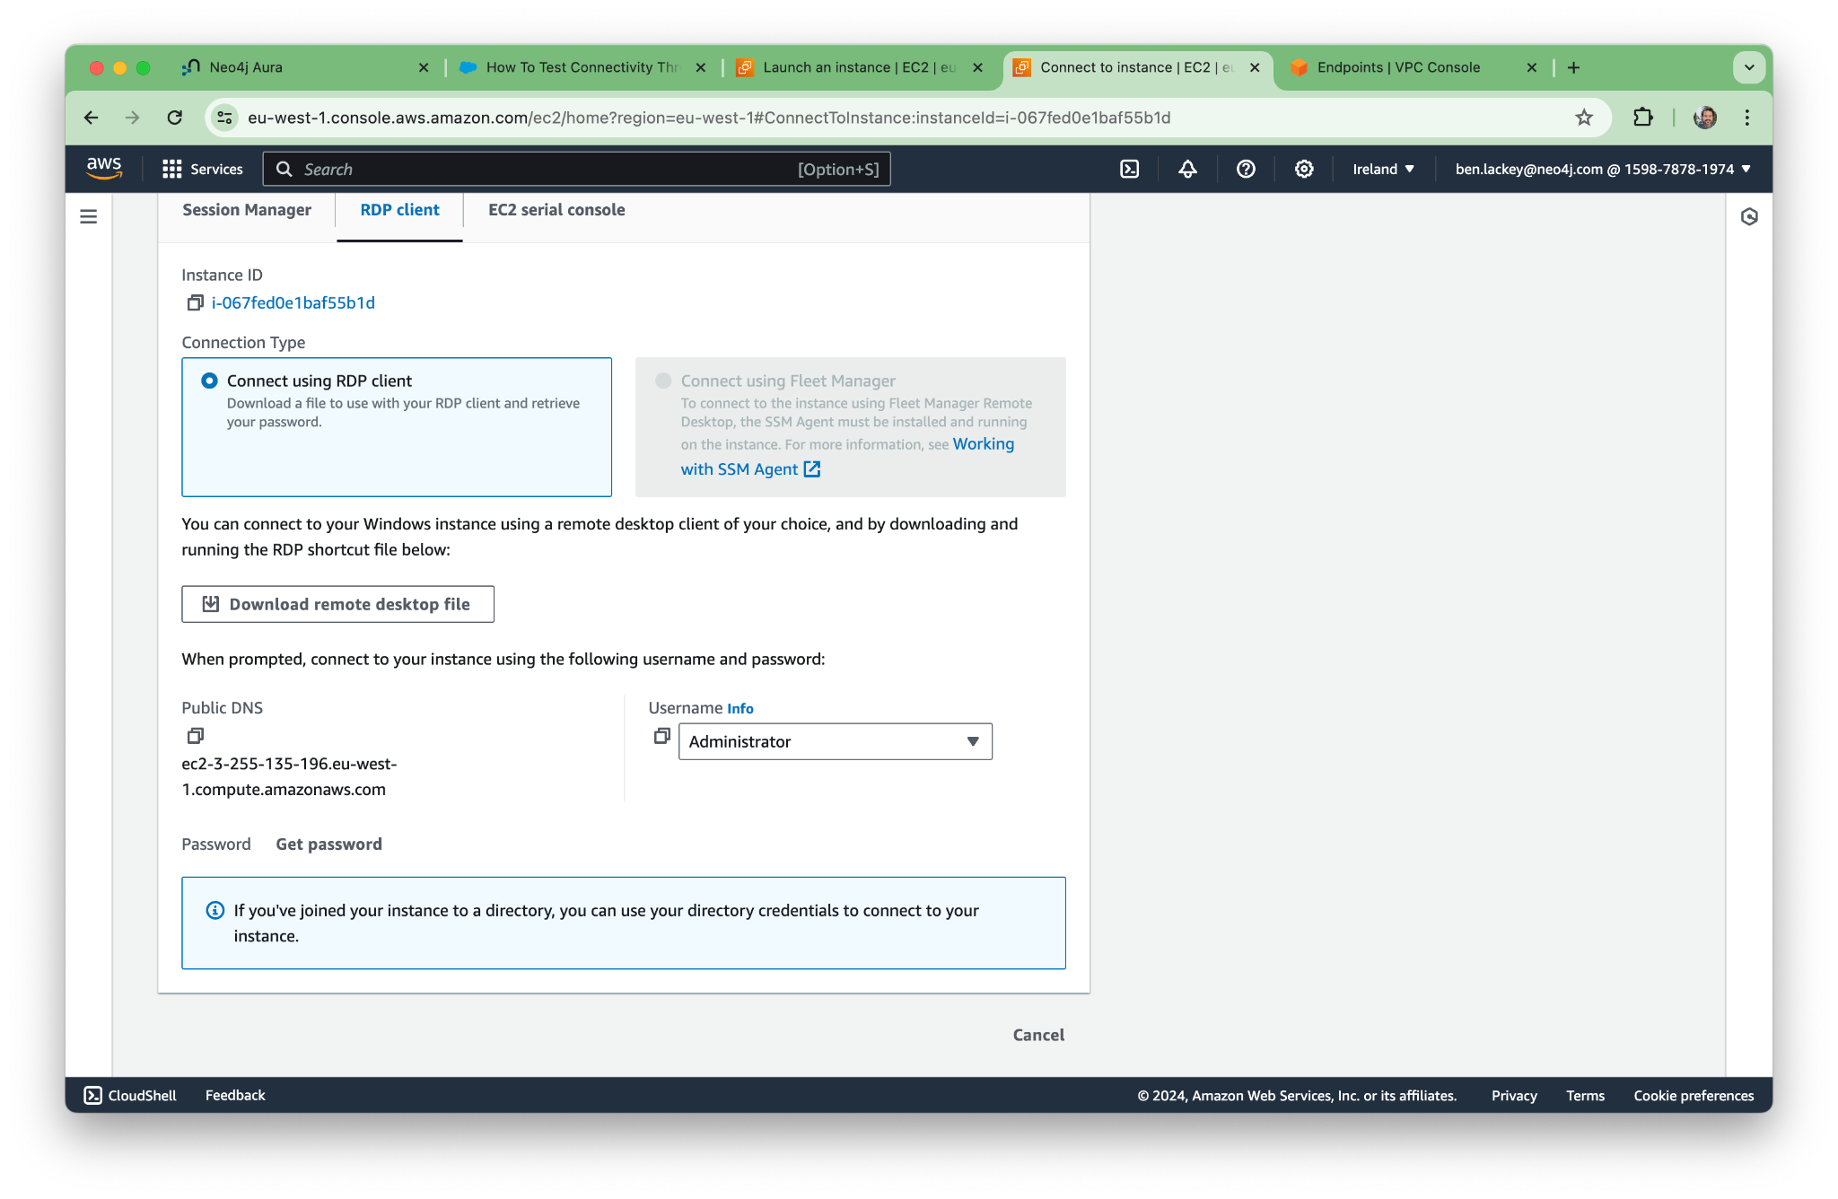Image resolution: width=1838 pixels, height=1199 pixels.
Task: Open the Username Info link
Action: (740, 708)
